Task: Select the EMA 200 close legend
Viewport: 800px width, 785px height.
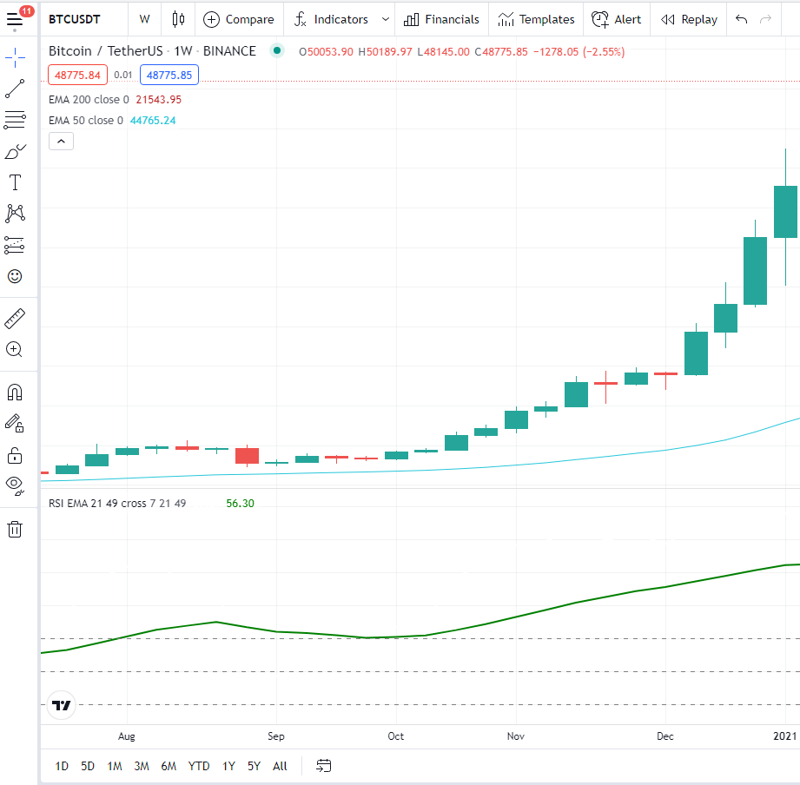Action: click(x=89, y=100)
